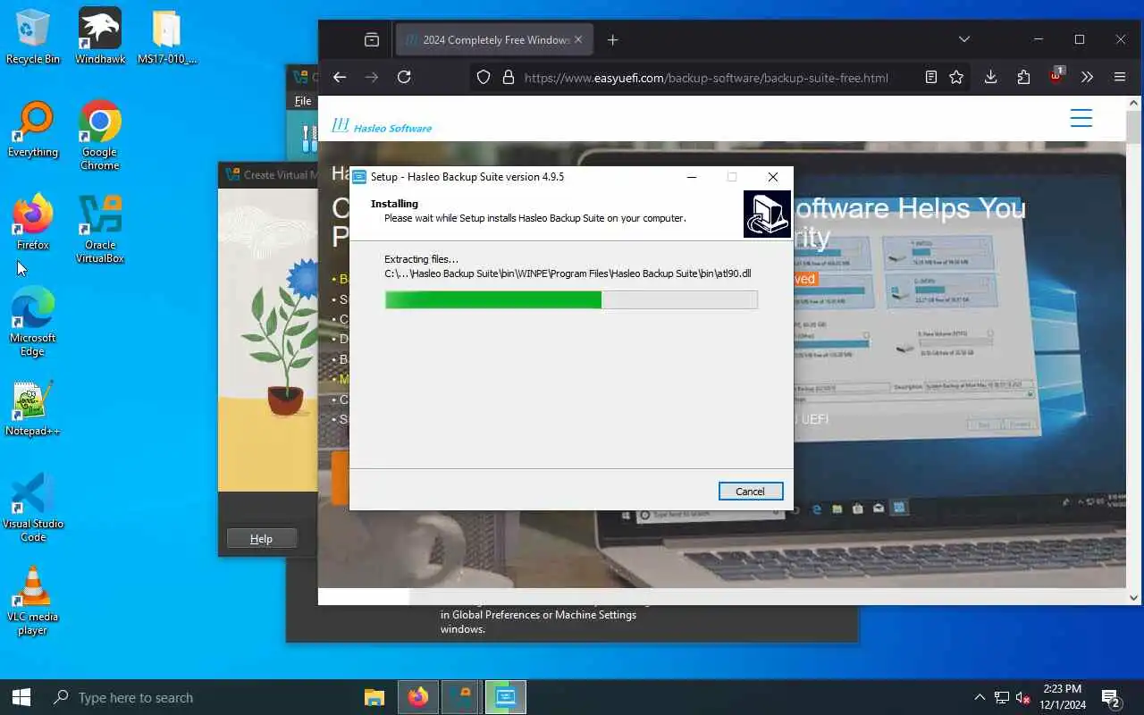
Task: Toggle reader view in Firefox
Action: click(931, 78)
